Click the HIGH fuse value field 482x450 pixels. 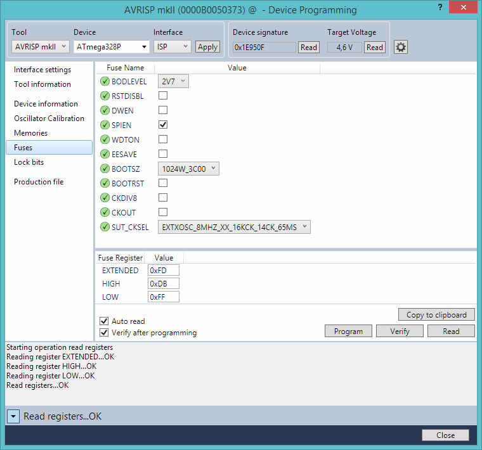click(x=163, y=283)
